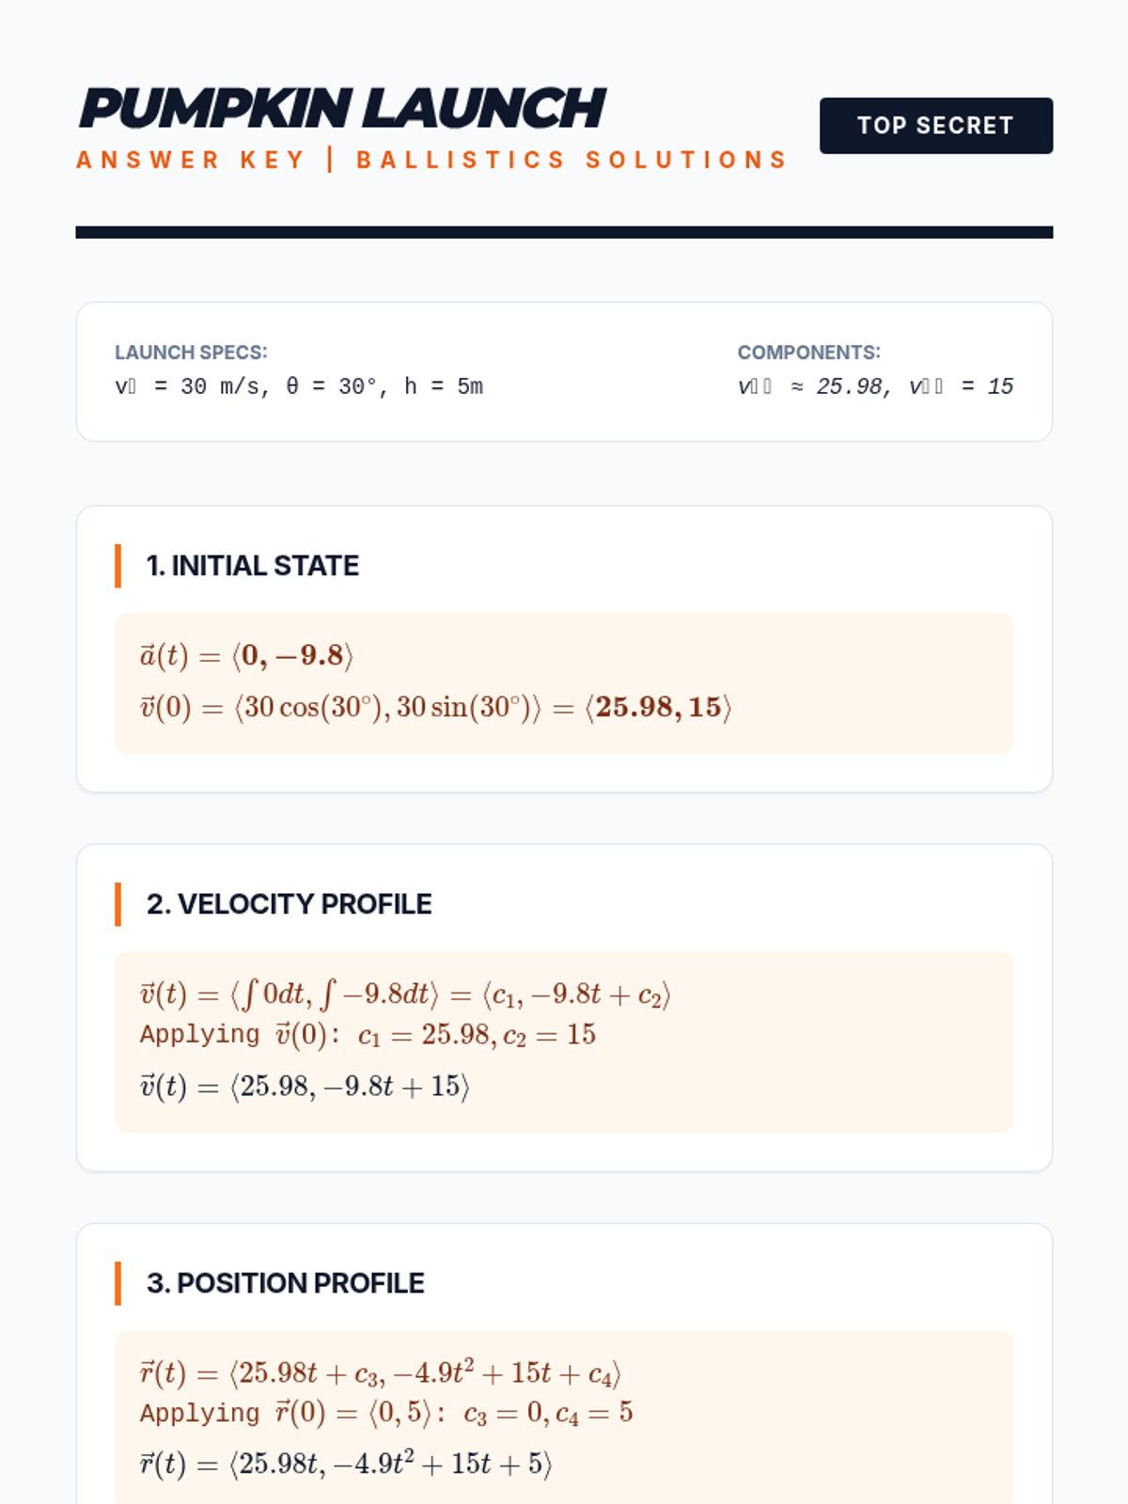
Task: Click the Answer Key Ballistics Solutions subtitle
Action: click(x=431, y=160)
